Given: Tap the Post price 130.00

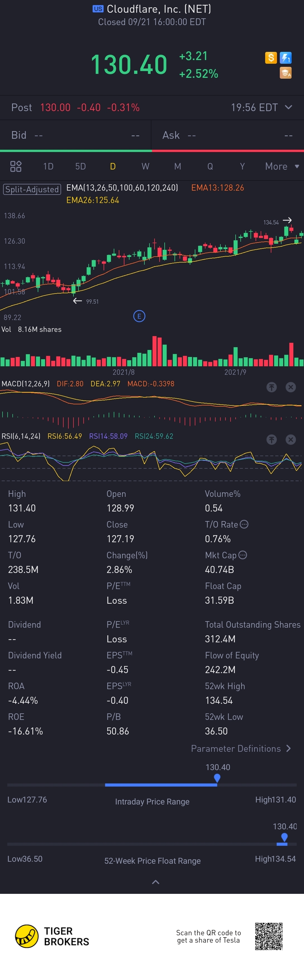Looking at the screenshot, I should tap(55, 107).
